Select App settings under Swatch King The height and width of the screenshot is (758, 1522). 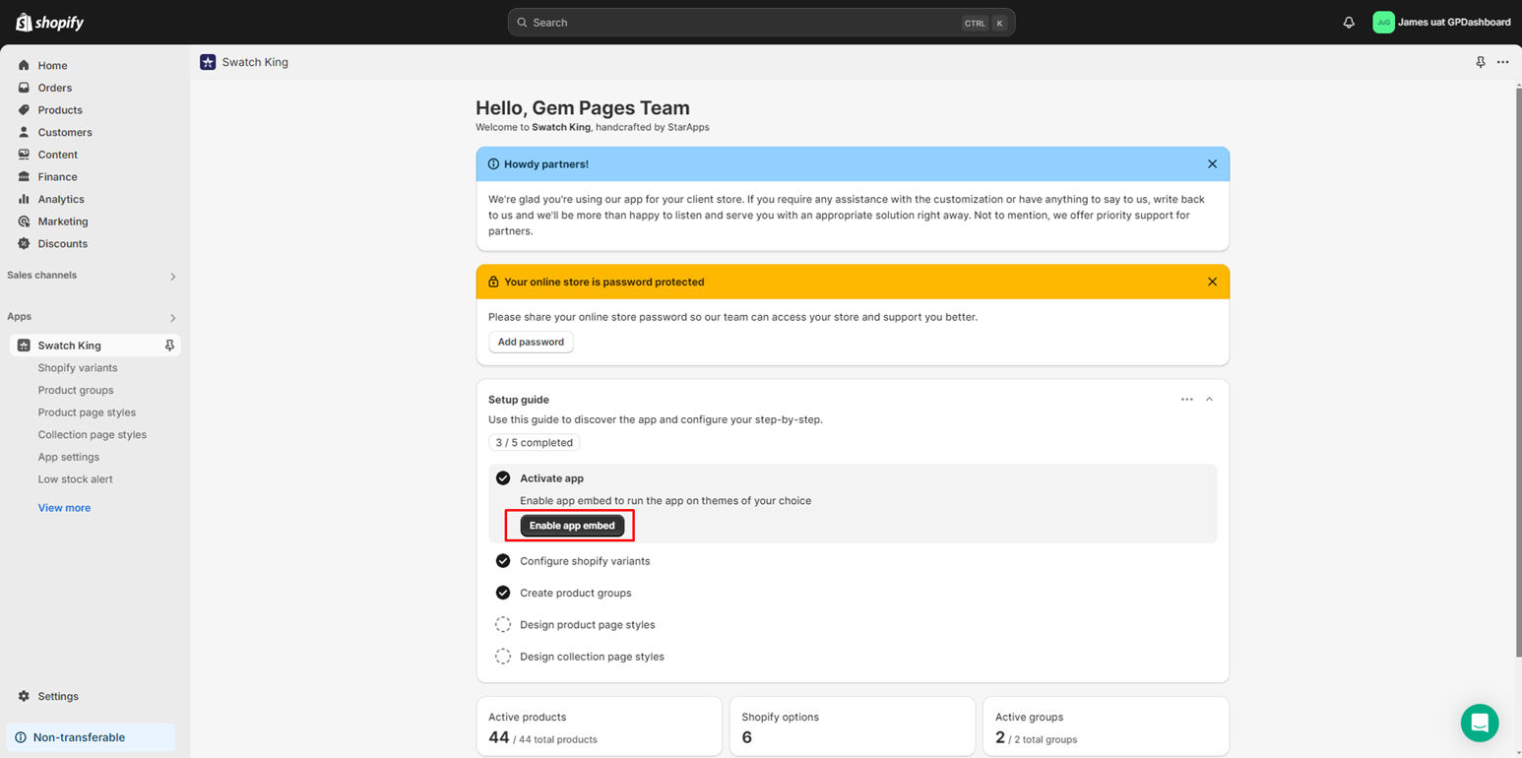68,457
